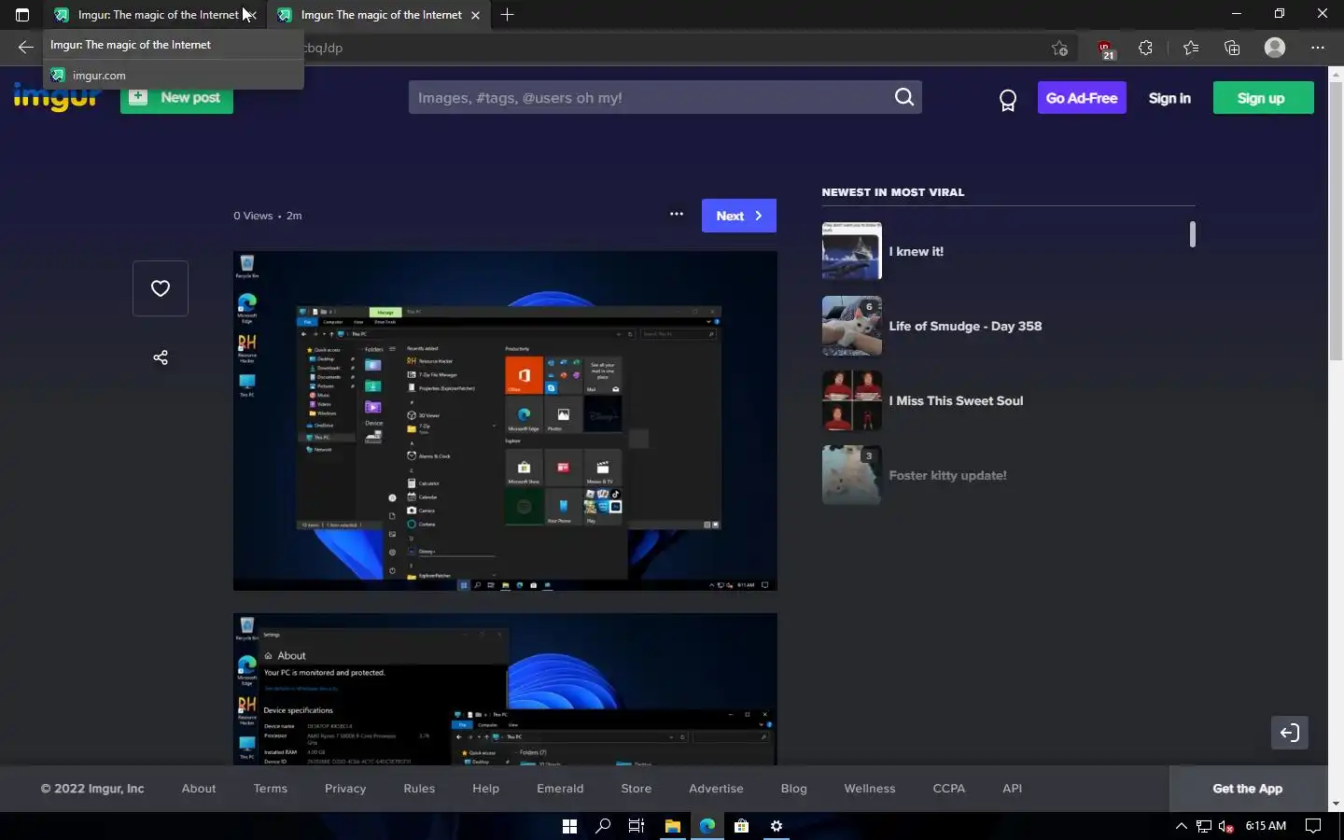Open the Collections icon
This screenshot has height=840, width=1344.
(x=1232, y=48)
